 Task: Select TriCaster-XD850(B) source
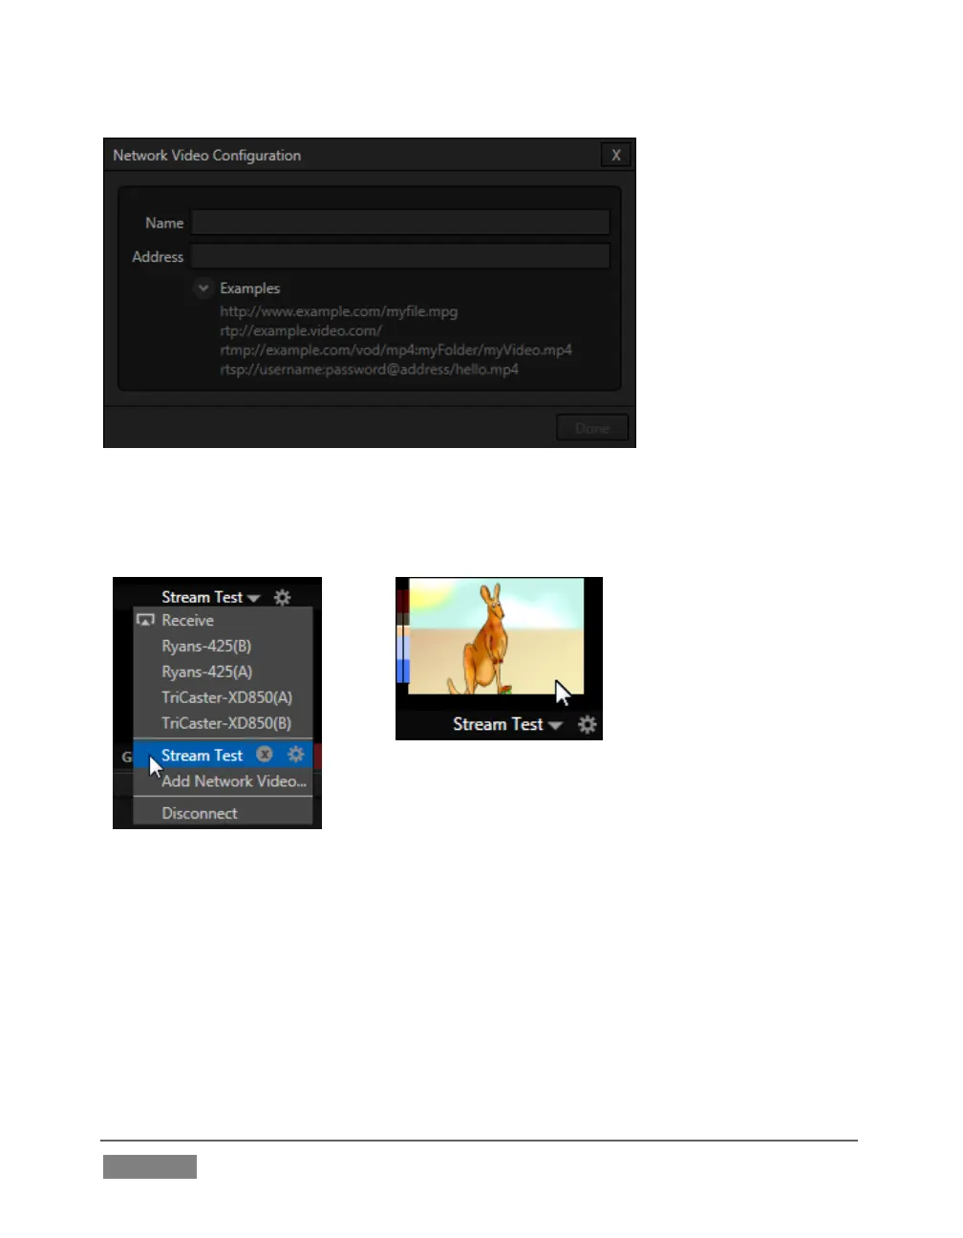(x=223, y=723)
